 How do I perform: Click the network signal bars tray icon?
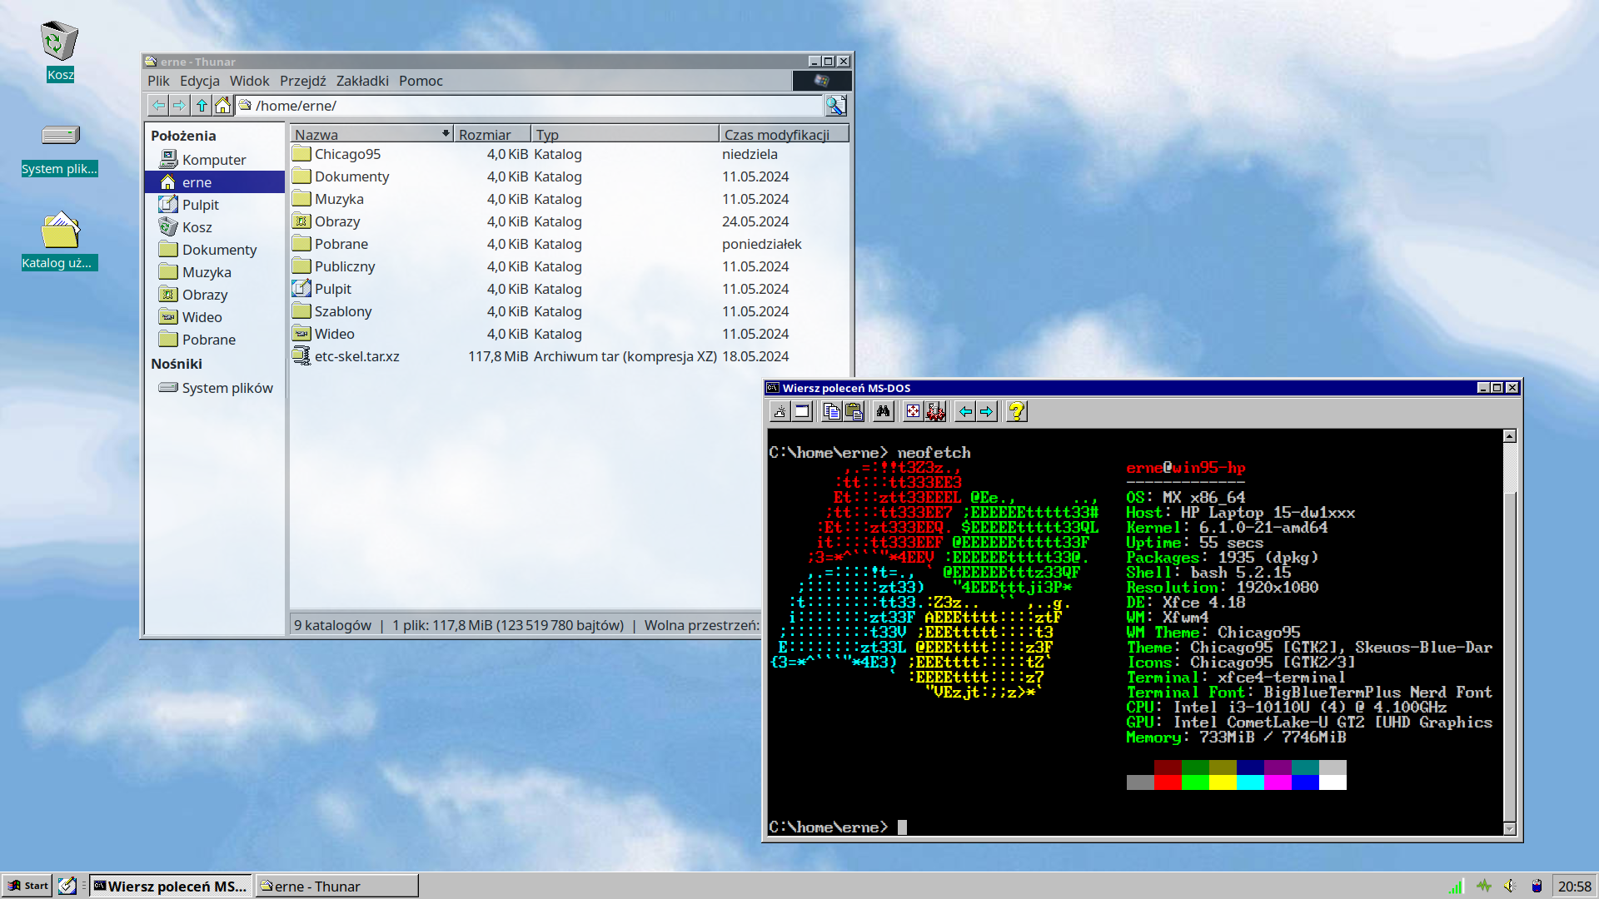tap(1456, 887)
